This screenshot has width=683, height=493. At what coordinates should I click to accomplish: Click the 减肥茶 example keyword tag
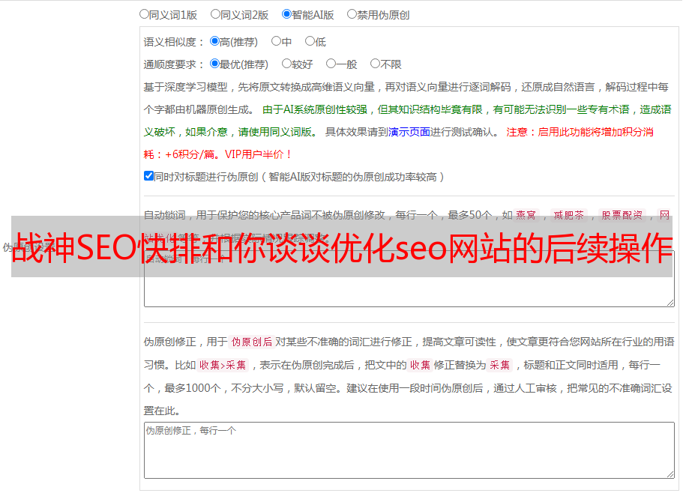point(568,215)
